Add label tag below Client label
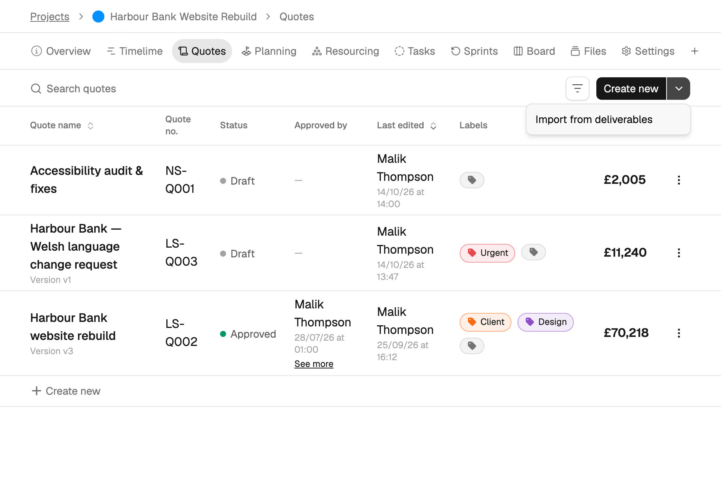 coord(472,346)
